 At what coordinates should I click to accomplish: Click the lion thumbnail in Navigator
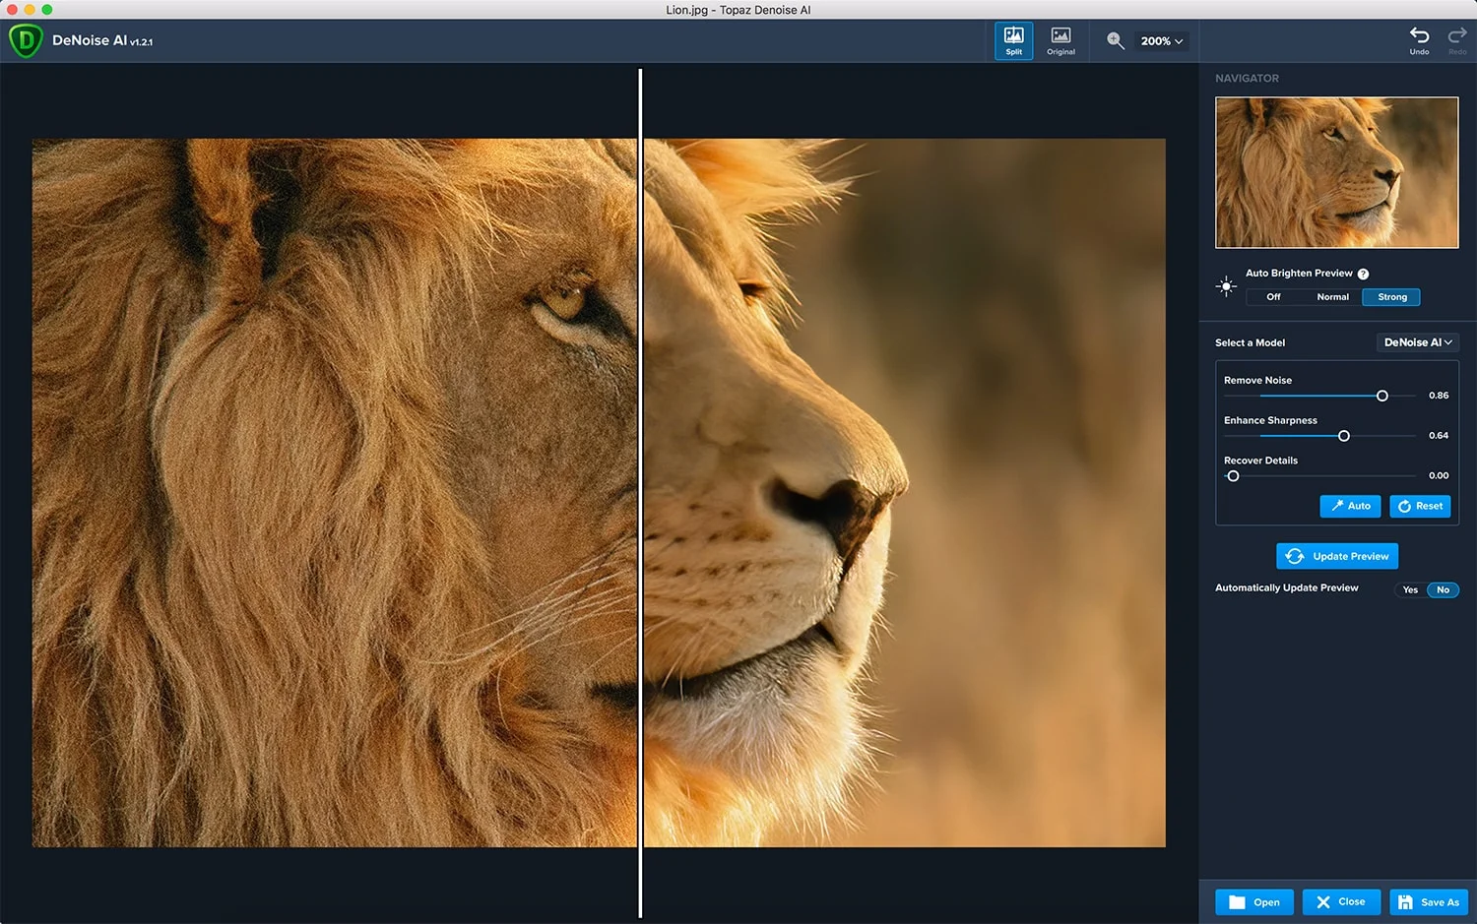(1336, 172)
